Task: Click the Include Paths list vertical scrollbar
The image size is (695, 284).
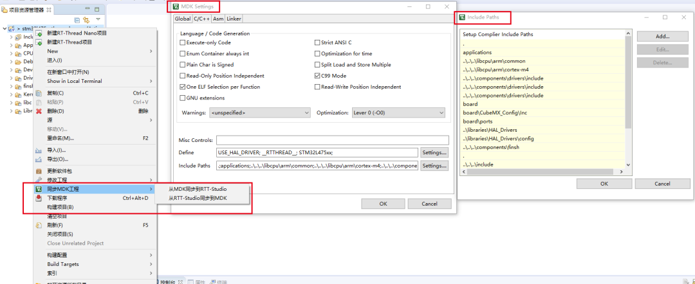Action: point(627,100)
